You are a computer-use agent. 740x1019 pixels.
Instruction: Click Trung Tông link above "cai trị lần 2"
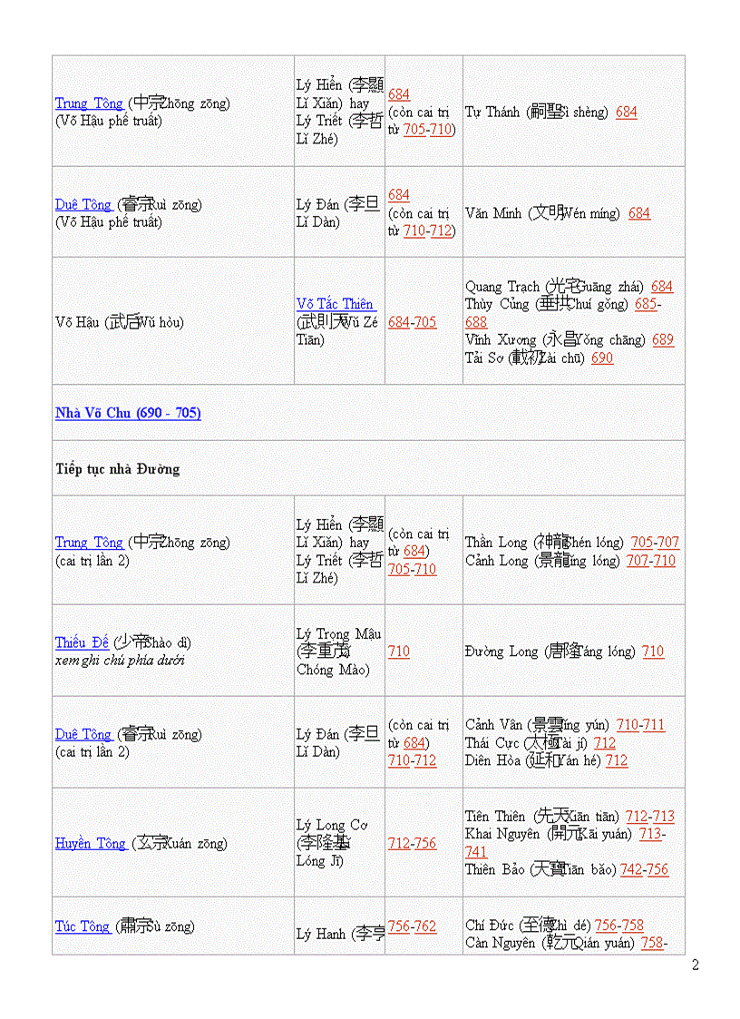(x=89, y=543)
